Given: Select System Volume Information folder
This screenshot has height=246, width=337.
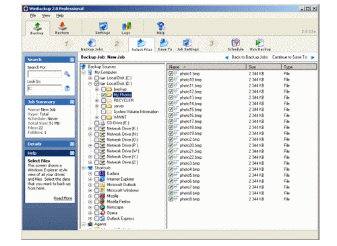Looking at the screenshot, I should pos(136,112).
